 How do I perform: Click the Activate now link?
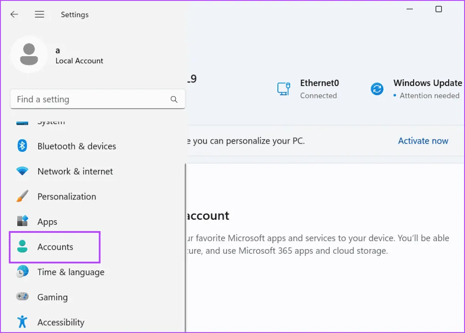[x=423, y=141]
